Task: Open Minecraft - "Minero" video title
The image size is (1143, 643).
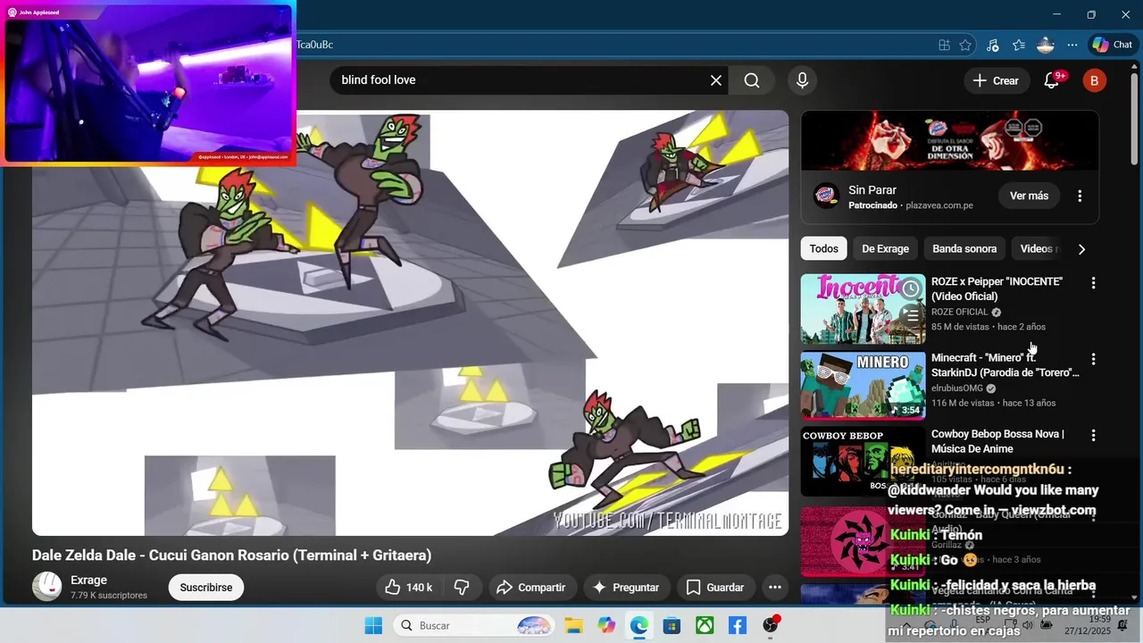Action: point(1005,365)
